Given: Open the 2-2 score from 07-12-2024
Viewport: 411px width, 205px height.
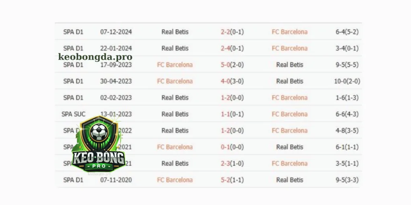Looking at the screenshot, I should pos(232,32).
